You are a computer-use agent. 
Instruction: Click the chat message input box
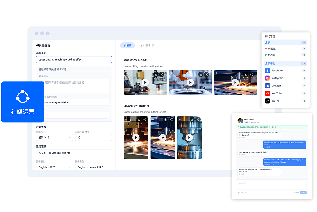(272, 185)
